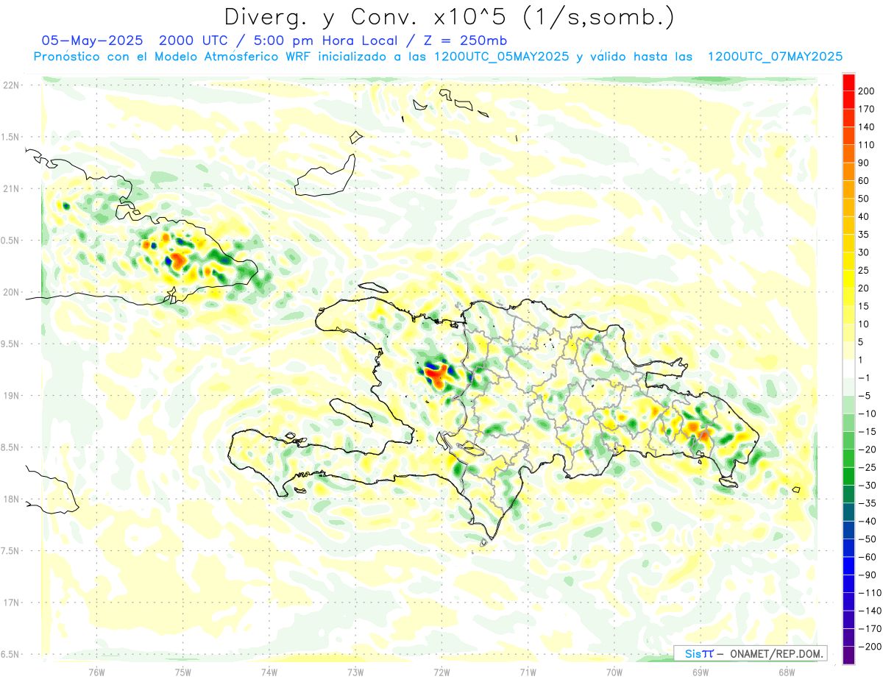Click the '20N' latitude axis label
The image size is (883, 682).
point(10,292)
